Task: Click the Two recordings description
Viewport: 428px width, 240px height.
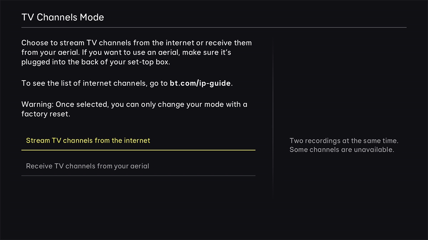Action: click(344, 140)
